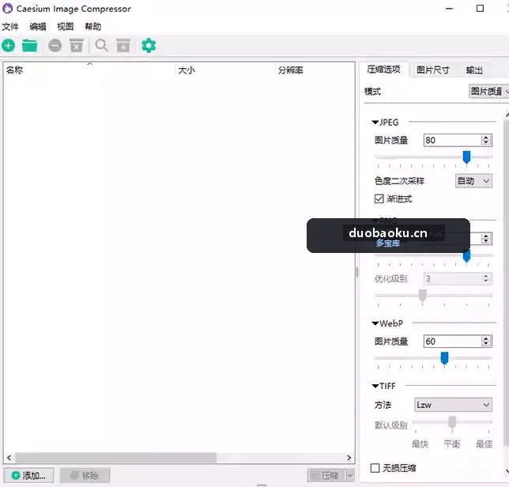Image resolution: width=509 pixels, height=487 pixels.
Task: Open the dropdown arrow beside the 压缩 button
Action: pos(351,476)
